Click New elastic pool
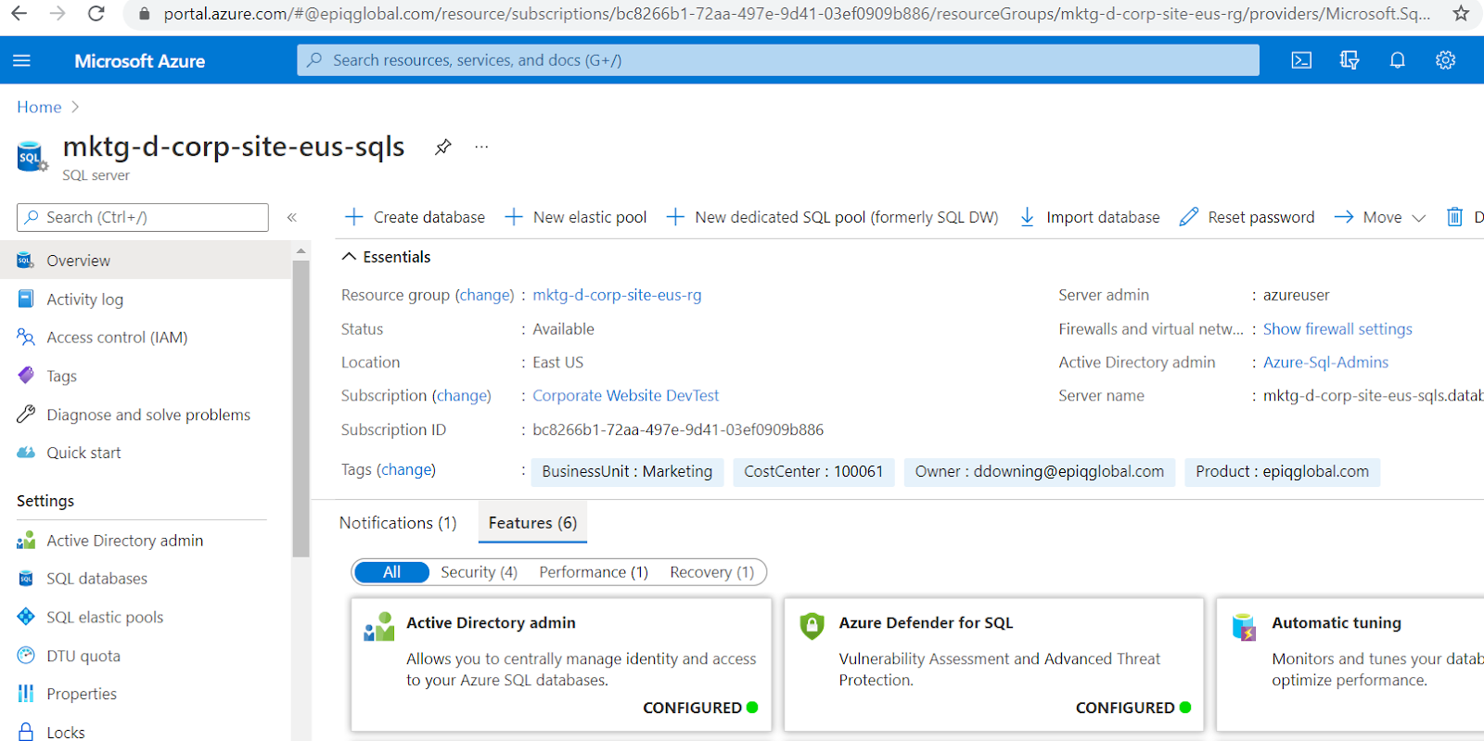 576,217
